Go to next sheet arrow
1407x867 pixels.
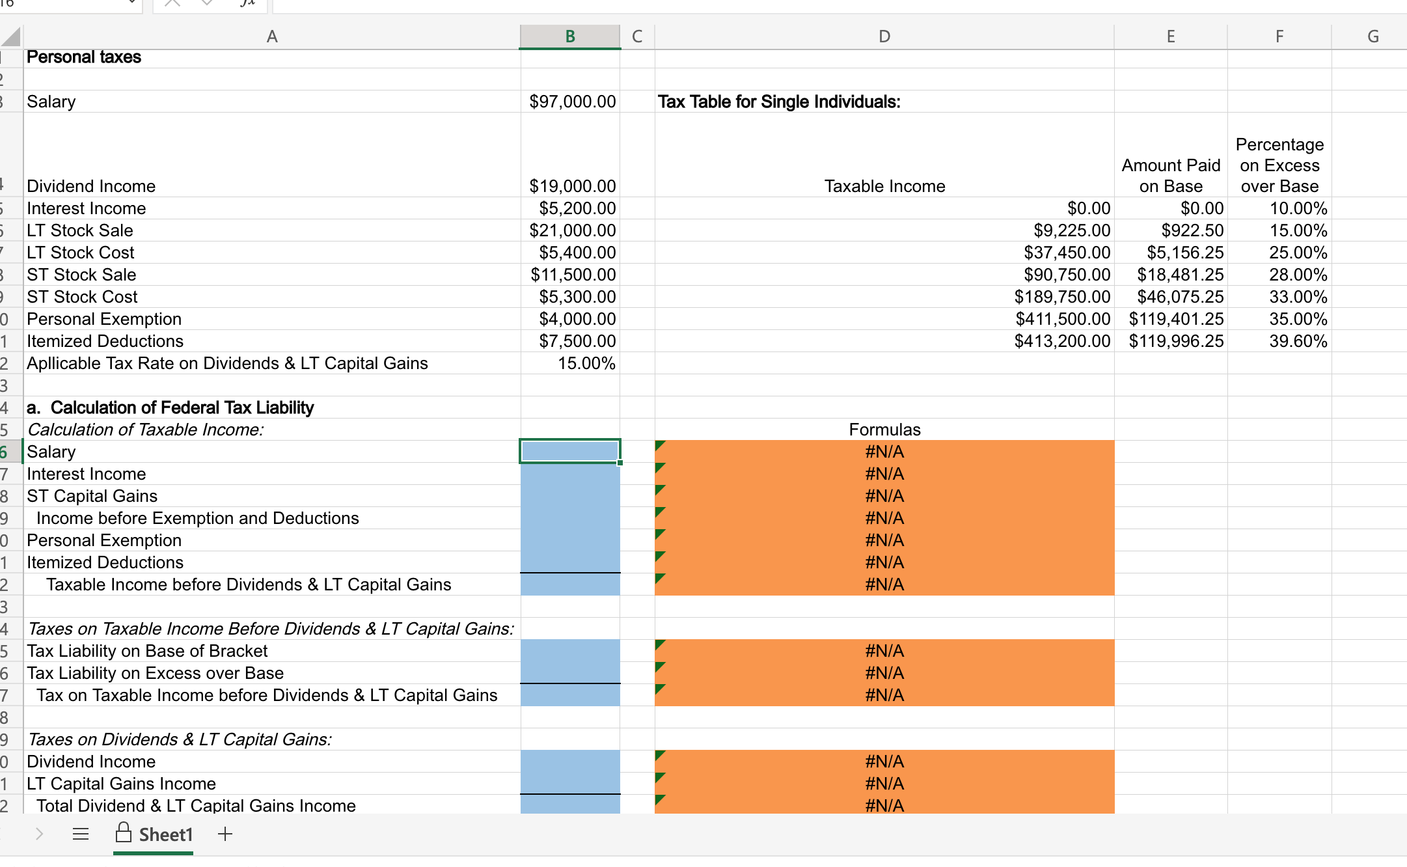tap(39, 834)
